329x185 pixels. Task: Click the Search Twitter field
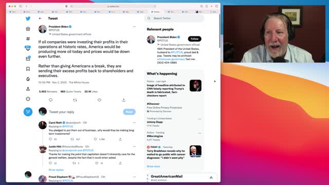point(174,18)
